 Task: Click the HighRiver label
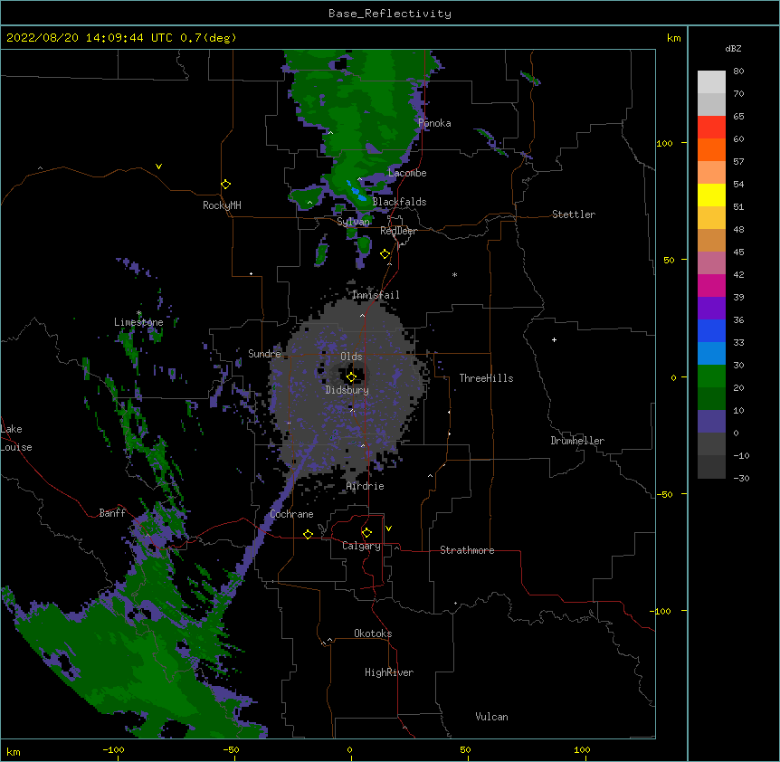389,672
